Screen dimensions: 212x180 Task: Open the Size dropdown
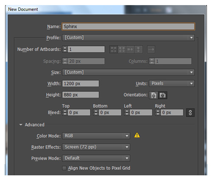tap(128, 72)
